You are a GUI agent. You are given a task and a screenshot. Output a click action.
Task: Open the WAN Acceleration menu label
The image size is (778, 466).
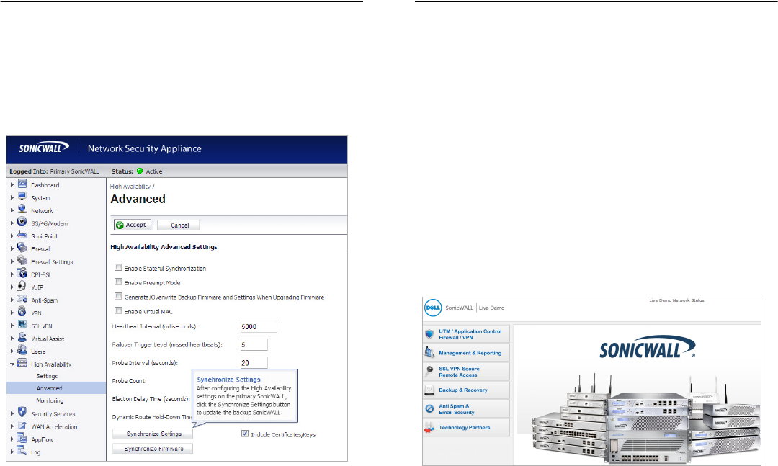(54, 427)
